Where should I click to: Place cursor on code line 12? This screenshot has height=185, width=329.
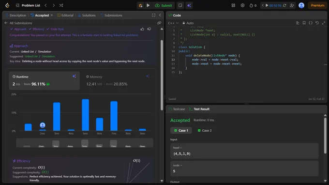tap(215, 60)
